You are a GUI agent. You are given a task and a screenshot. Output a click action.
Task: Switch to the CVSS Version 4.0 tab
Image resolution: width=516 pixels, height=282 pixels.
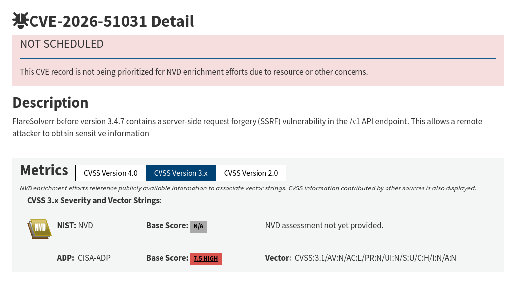pos(111,173)
